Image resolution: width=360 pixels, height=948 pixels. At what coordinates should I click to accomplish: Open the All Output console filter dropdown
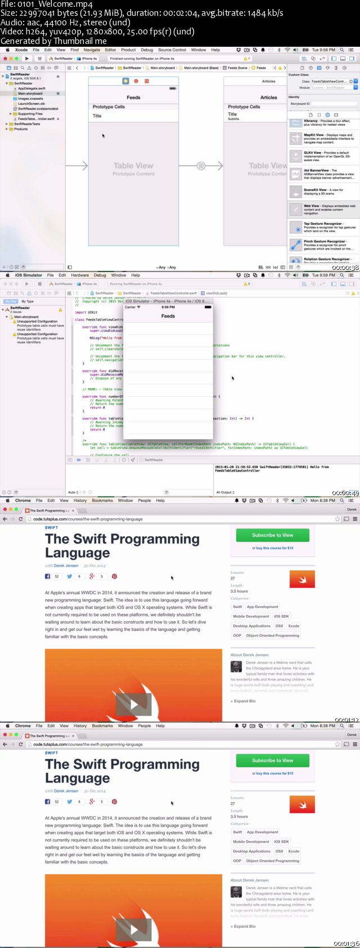click(x=226, y=492)
